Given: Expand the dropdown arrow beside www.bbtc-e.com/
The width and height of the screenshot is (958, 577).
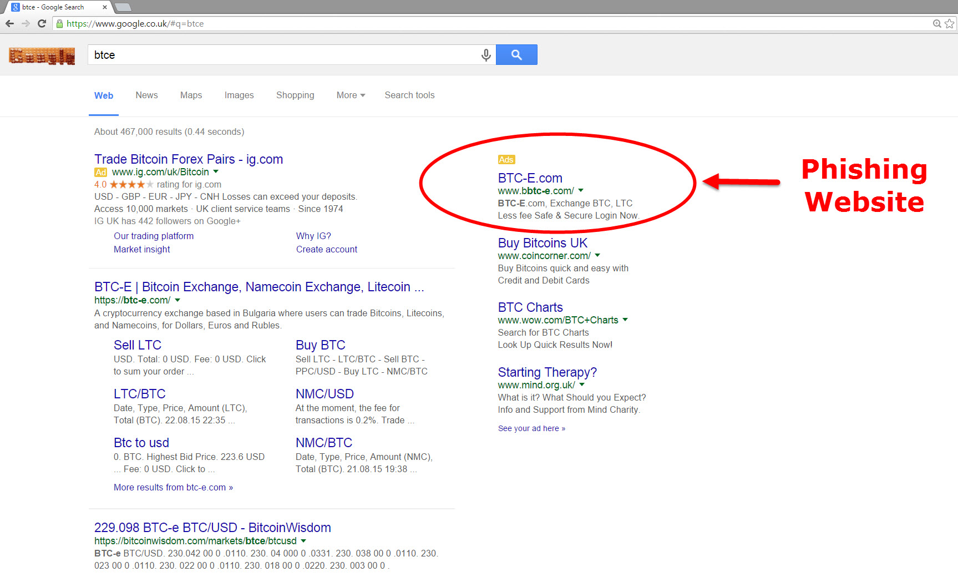Looking at the screenshot, I should pyautogui.click(x=581, y=191).
